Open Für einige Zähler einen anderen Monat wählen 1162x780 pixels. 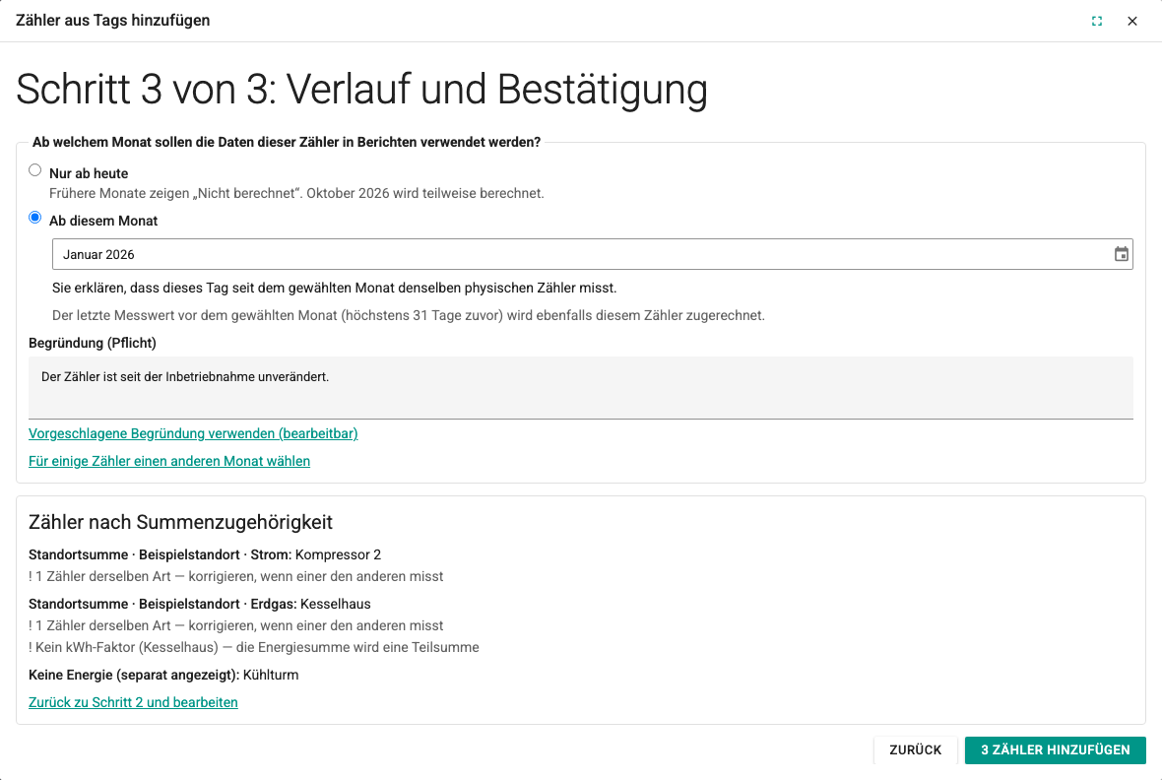click(169, 461)
